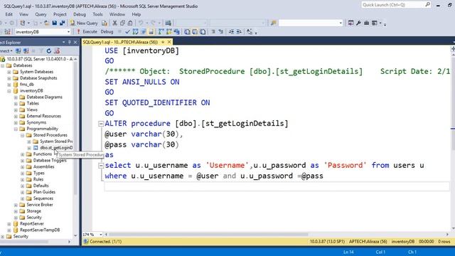Click the Save All icon
This screenshot has width=455, height=256.
[62, 23]
